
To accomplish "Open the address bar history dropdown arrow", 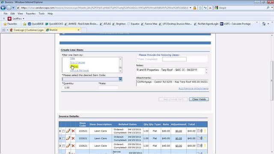I will pos(190,8).
